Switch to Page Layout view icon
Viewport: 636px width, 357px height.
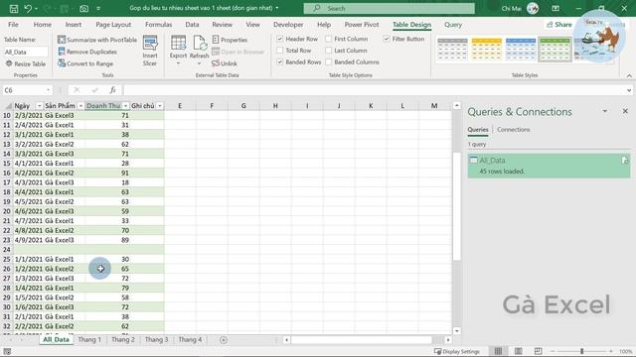pos(518,351)
